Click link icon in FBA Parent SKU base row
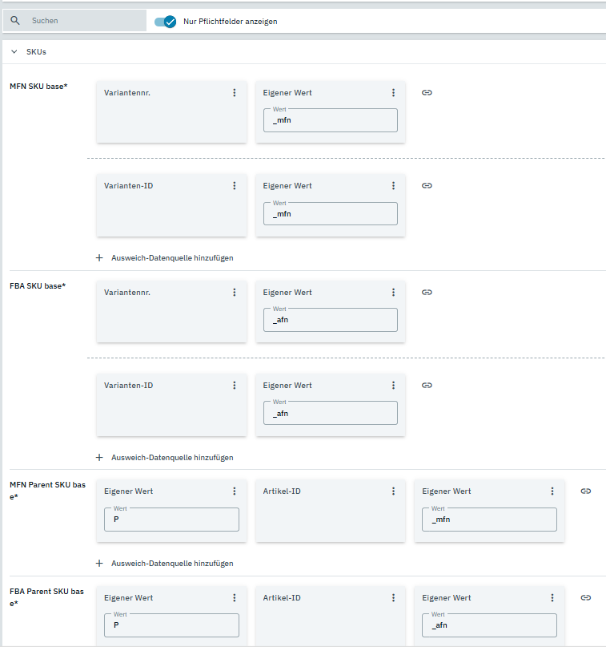 click(x=585, y=598)
